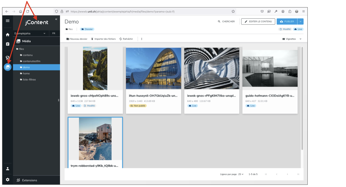Open the three-dot more actions menu

pyautogui.click(x=141, y=39)
